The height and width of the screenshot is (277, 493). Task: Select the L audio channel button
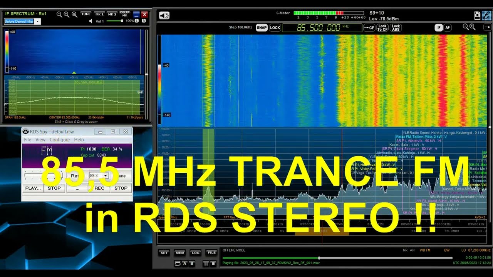(137, 21)
